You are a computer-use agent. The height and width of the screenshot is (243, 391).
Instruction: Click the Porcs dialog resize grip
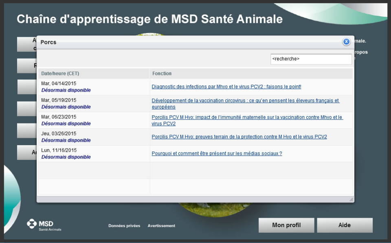pyautogui.click(x=351, y=199)
